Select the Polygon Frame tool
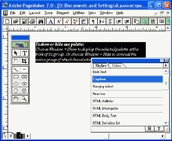Screen dimensions: 172x141 24,91
